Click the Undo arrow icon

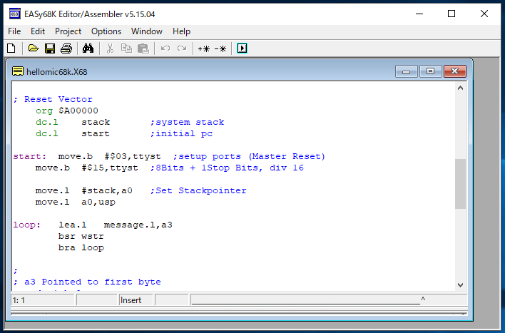(x=165, y=48)
